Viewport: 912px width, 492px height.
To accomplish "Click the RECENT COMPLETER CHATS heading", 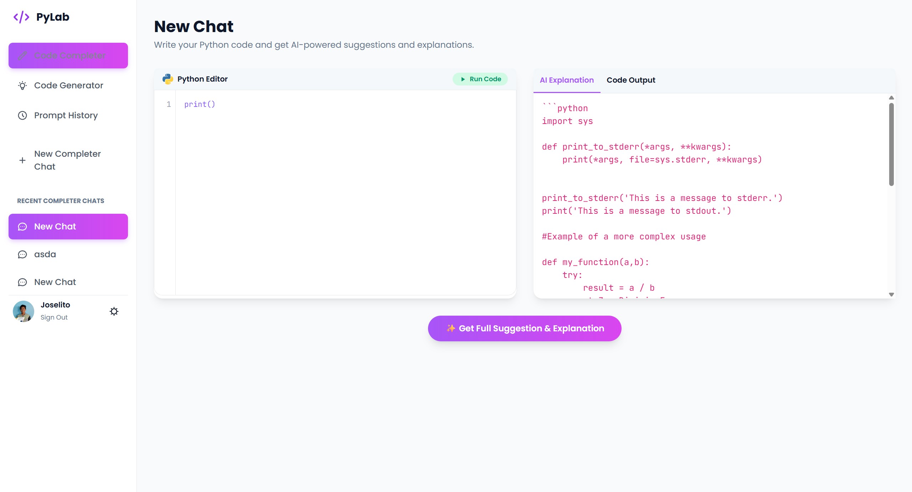I will pos(61,201).
